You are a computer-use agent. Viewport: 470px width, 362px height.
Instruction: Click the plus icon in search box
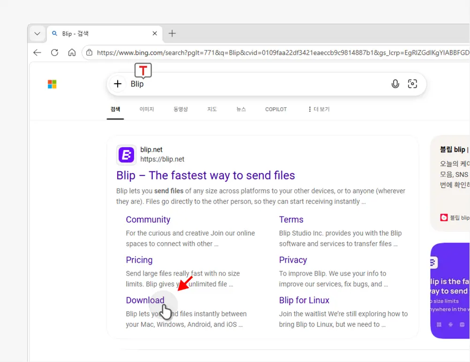tap(118, 84)
